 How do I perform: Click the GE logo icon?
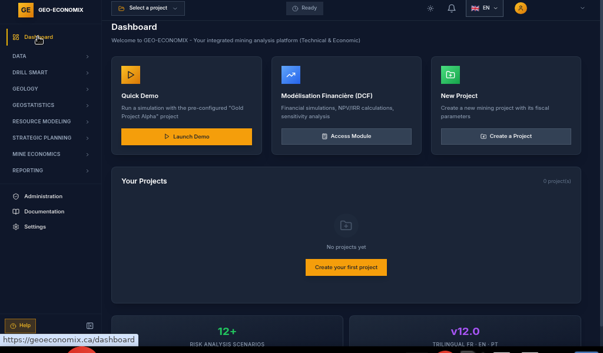point(26,10)
